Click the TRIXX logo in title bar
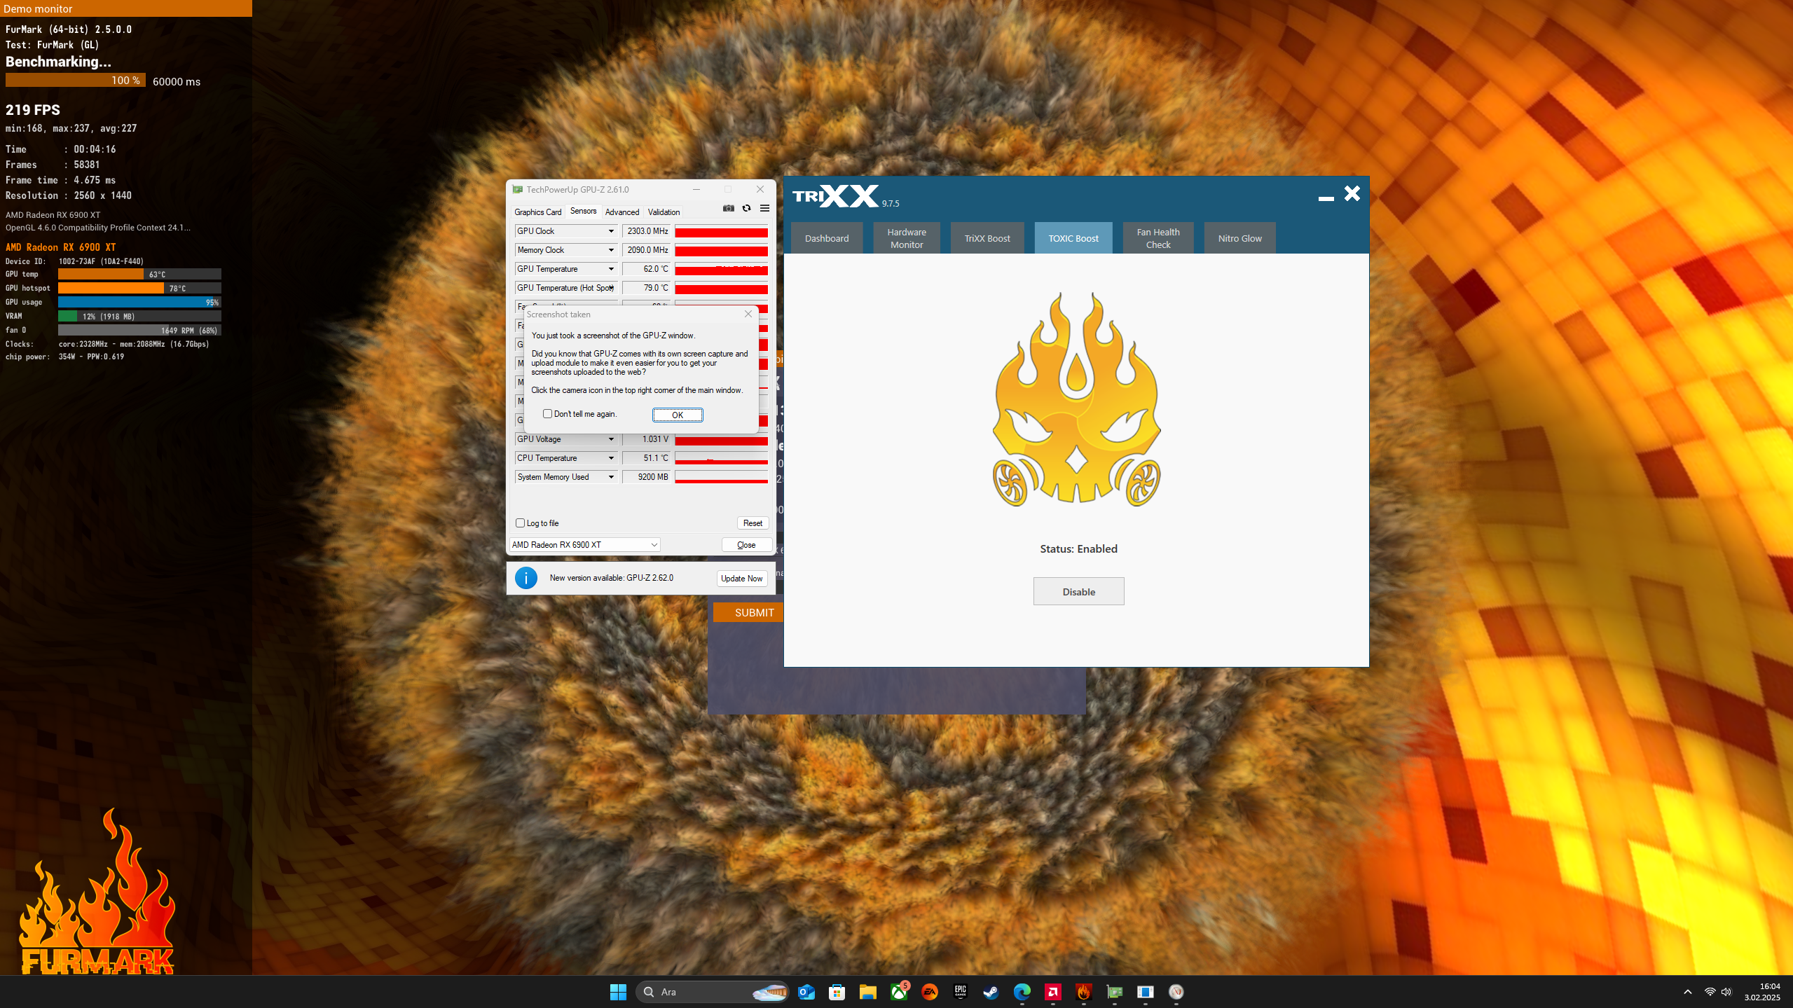 pyautogui.click(x=835, y=195)
